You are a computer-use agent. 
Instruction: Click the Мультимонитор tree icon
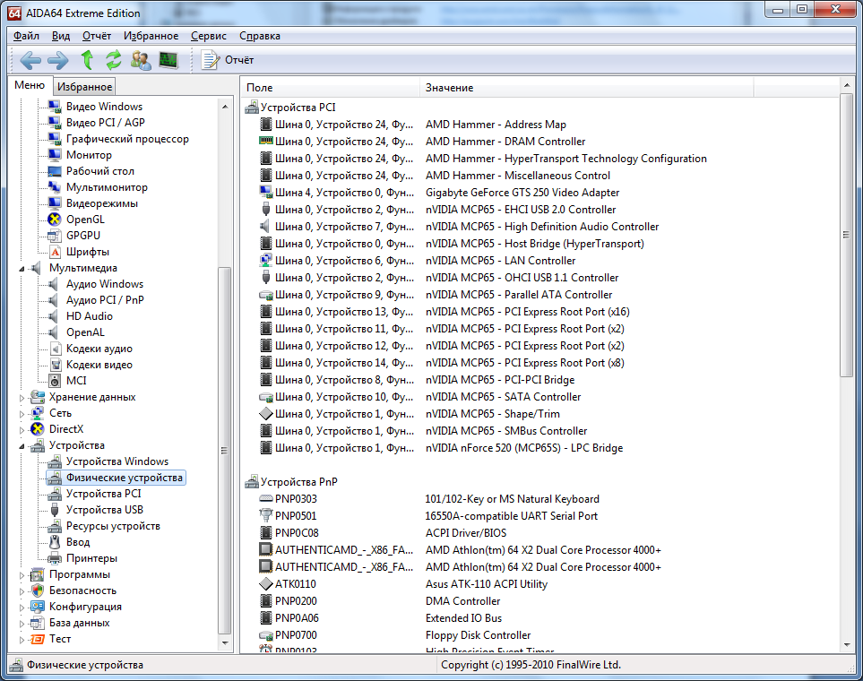(54, 187)
